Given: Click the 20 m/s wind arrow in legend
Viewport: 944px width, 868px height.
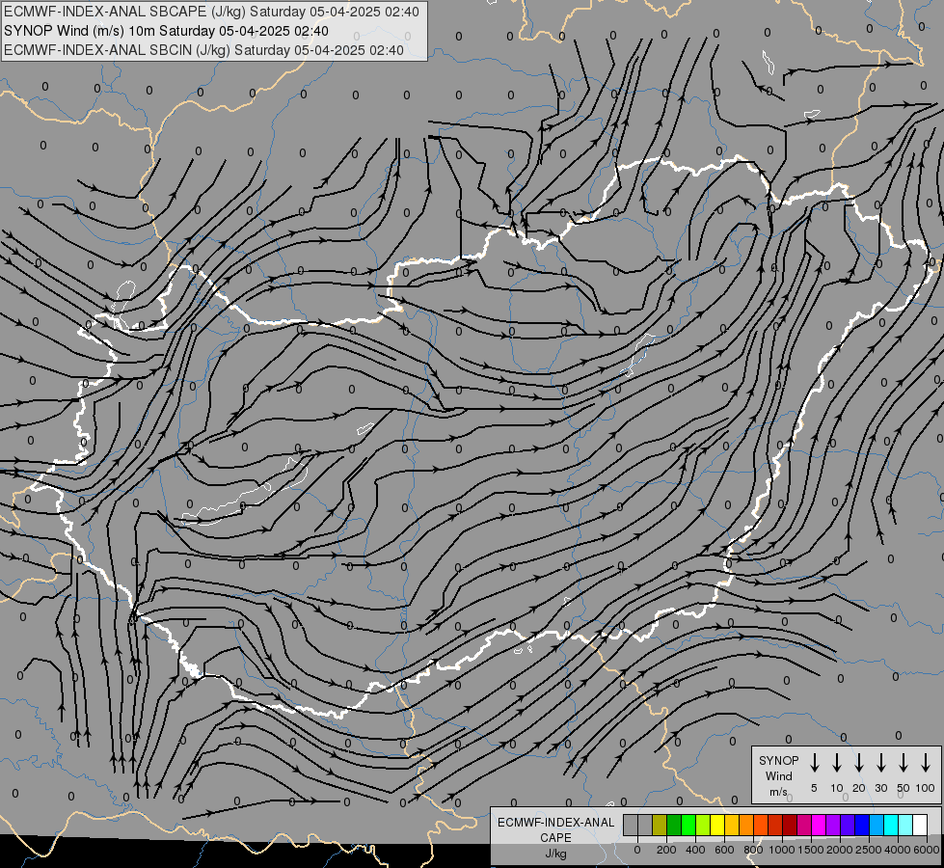Looking at the screenshot, I should tap(858, 763).
